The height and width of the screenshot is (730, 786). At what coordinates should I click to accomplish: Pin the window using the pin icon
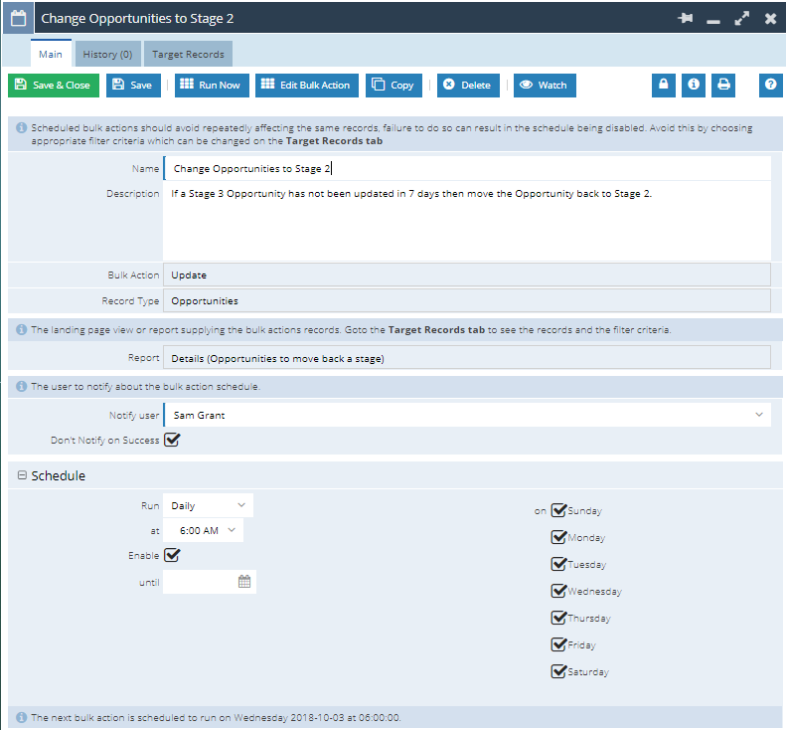pyautogui.click(x=685, y=19)
